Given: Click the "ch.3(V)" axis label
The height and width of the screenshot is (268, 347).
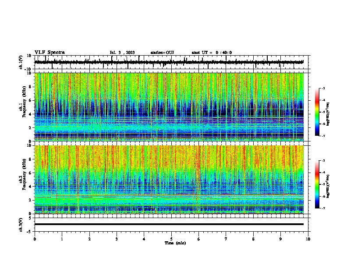Looking at the screenshot, I should pos(21,225).
